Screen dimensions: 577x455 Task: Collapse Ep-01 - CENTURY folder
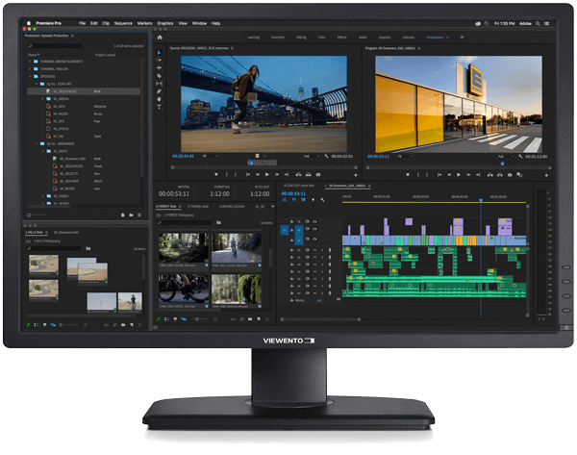coord(37,84)
